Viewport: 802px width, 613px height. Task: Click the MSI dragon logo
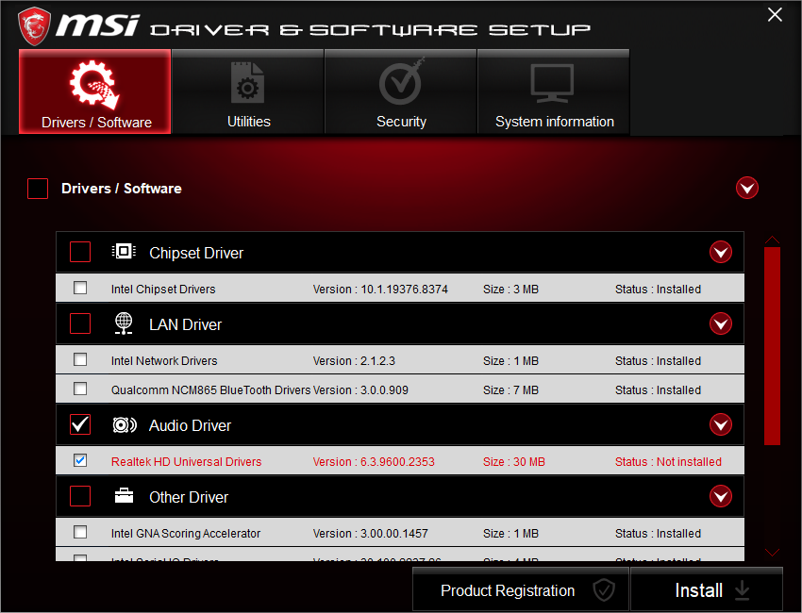(x=36, y=25)
